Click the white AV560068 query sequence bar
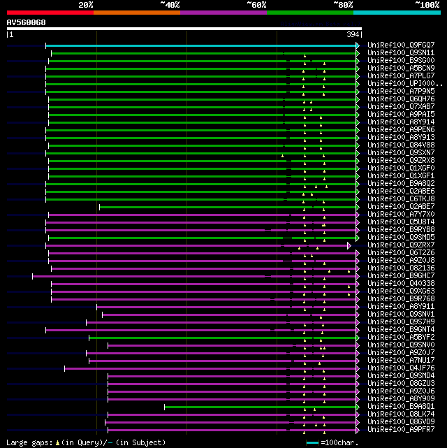The width and height of the screenshot is (447, 448). [x=184, y=29]
